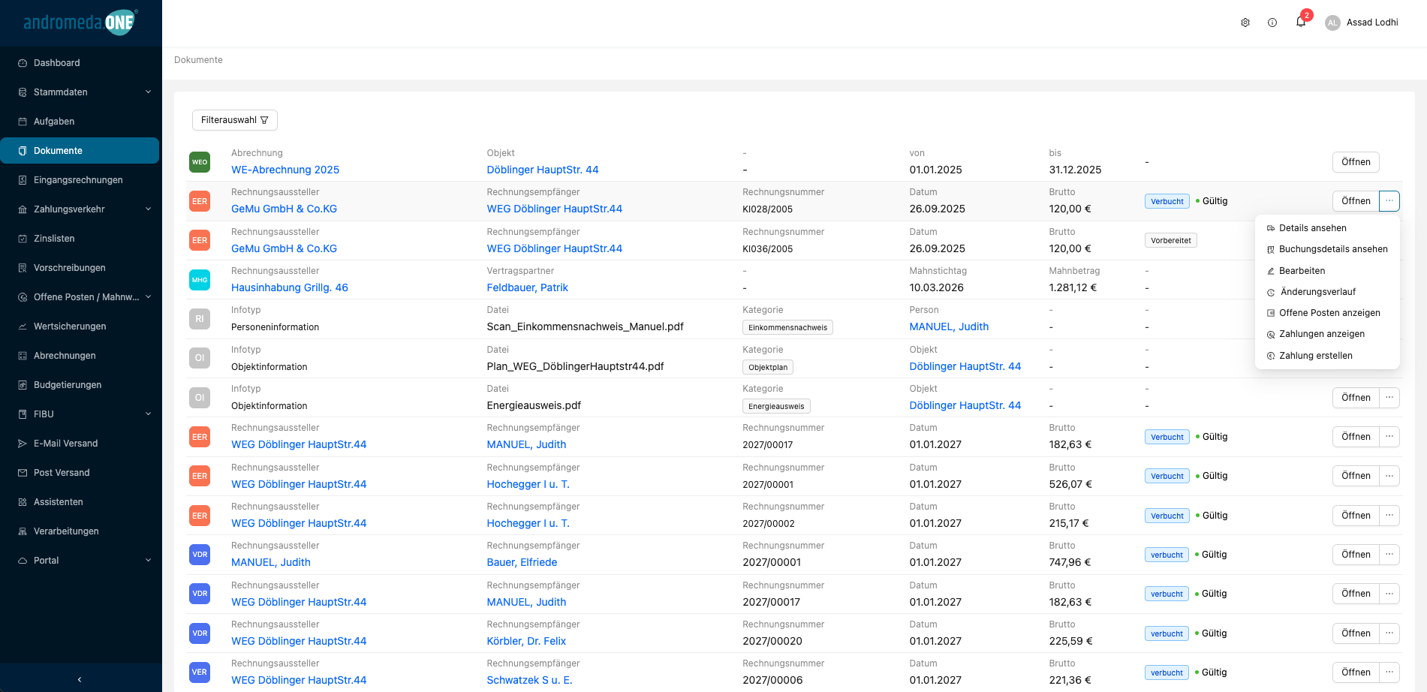Open Aufgaben in the sidebar

(80, 122)
